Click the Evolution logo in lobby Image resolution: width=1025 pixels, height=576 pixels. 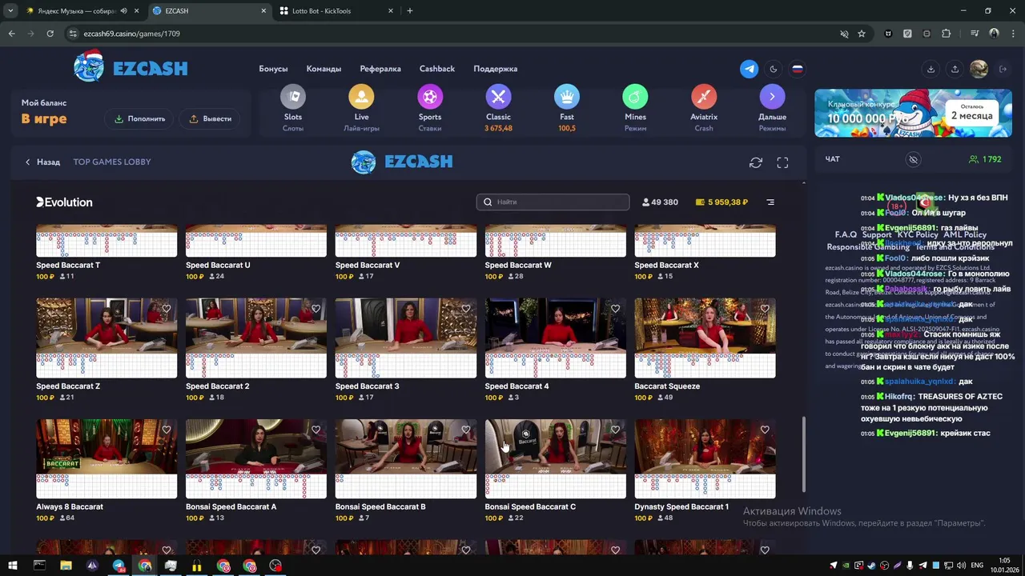(x=64, y=202)
